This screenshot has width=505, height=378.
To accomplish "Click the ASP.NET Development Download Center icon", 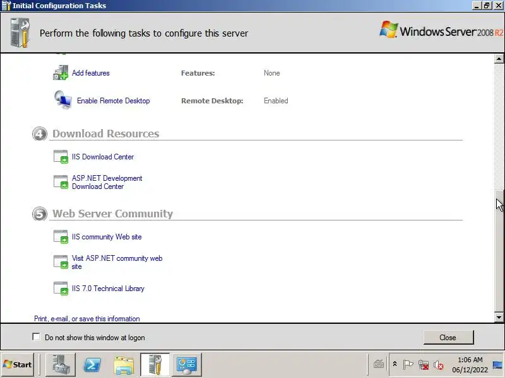I will 61,182.
